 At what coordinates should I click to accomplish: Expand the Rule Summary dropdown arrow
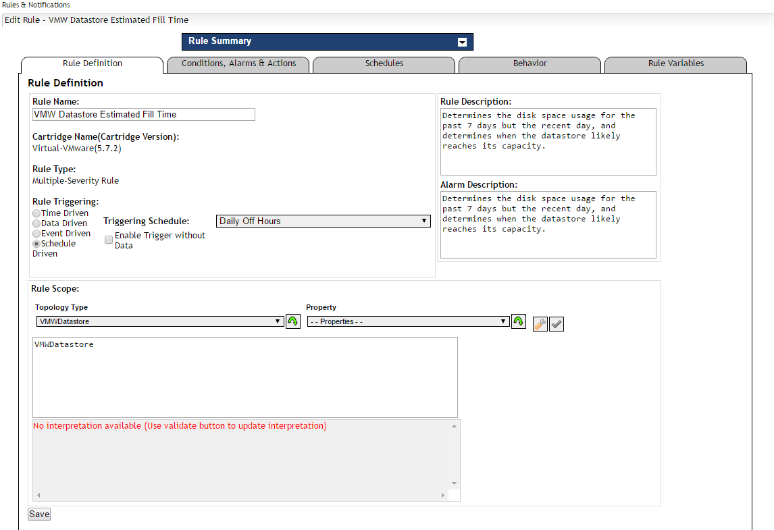click(x=462, y=42)
